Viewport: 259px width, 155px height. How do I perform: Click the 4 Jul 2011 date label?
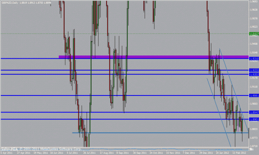(72, 153)
